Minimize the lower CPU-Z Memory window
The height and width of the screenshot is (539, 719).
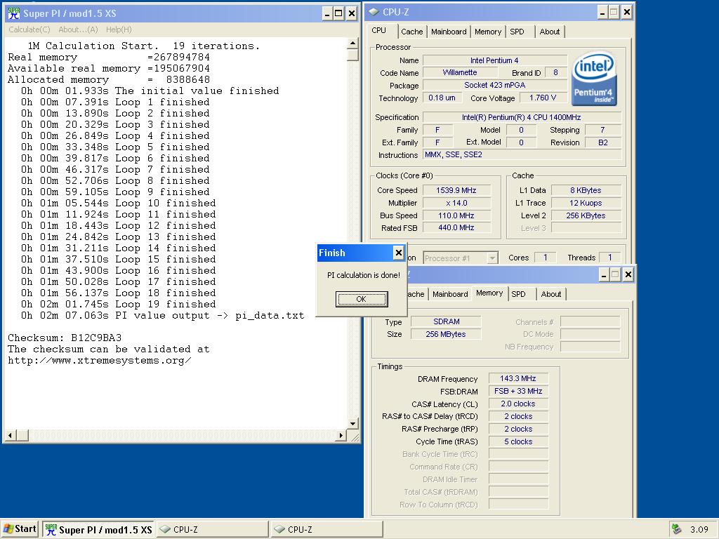[x=603, y=274]
